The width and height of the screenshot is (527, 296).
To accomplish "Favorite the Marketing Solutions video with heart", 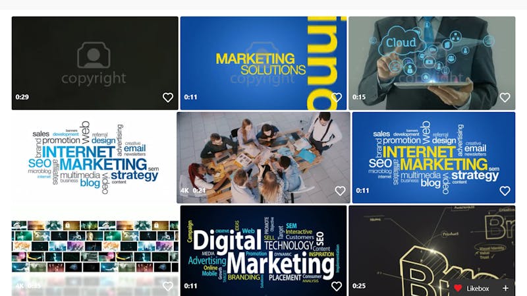I will 337,97.
